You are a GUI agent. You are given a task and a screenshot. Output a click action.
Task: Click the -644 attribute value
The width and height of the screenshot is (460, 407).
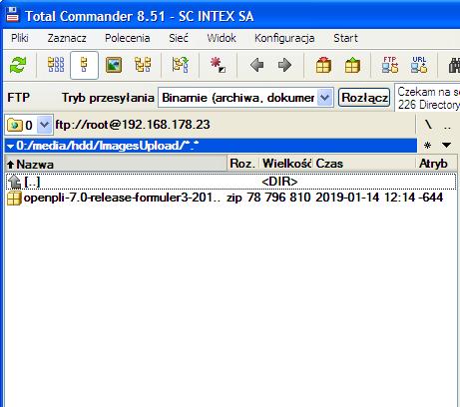pyautogui.click(x=431, y=198)
